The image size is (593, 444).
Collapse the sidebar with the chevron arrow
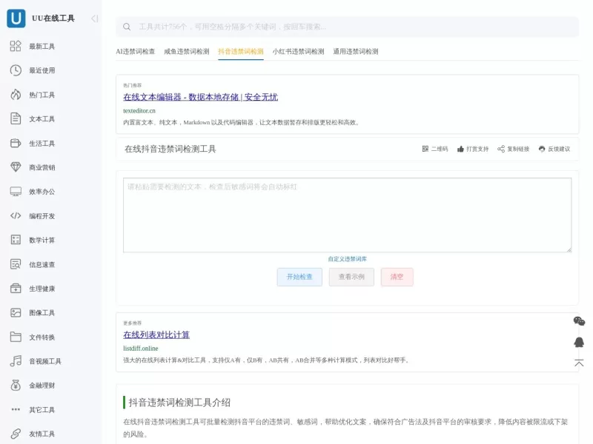click(x=93, y=19)
